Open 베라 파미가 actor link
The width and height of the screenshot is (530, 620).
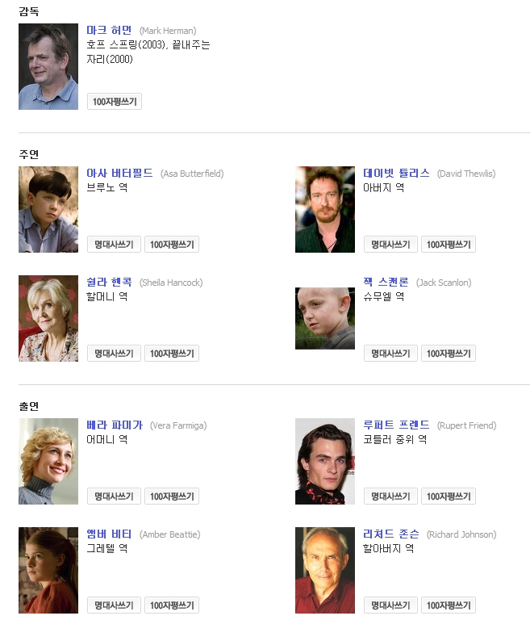115,425
